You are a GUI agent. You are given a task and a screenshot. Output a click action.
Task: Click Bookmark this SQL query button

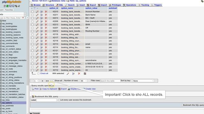193,105
